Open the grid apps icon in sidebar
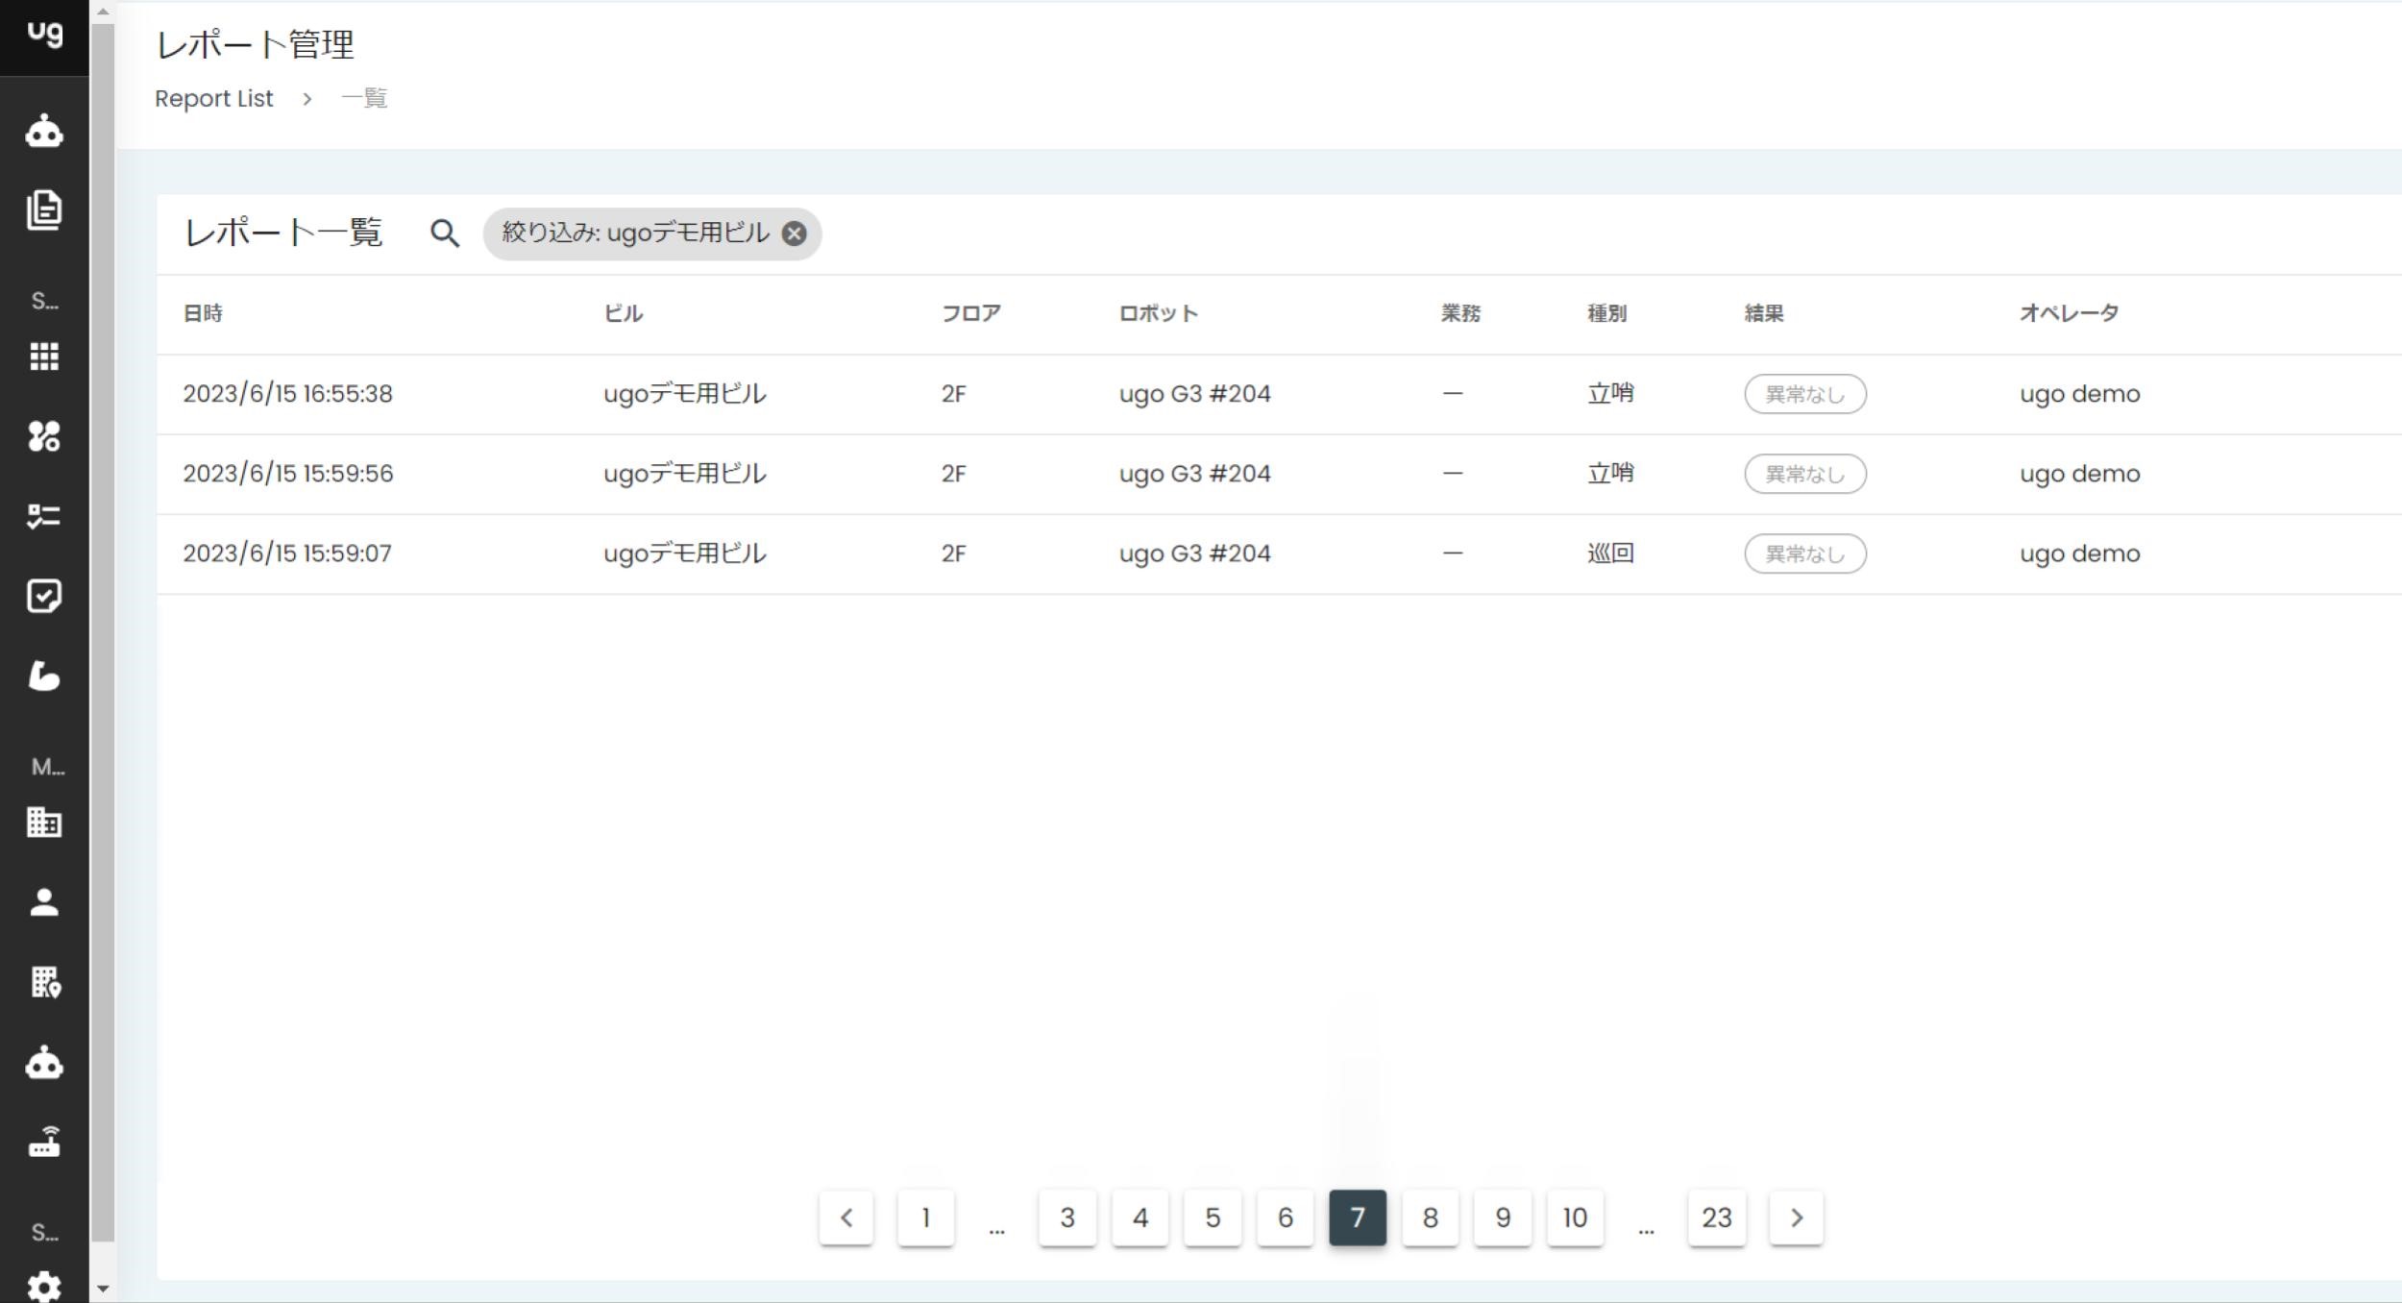The image size is (2402, 1303). pos(45,356)
